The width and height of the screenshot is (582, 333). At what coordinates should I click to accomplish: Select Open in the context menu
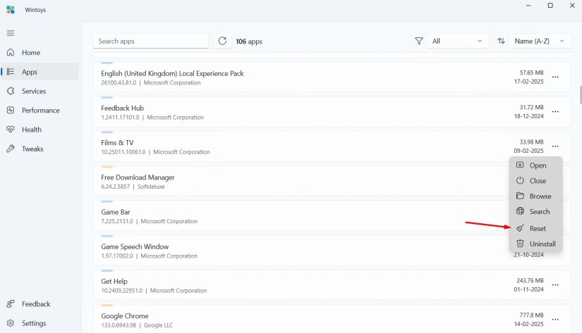535,165
